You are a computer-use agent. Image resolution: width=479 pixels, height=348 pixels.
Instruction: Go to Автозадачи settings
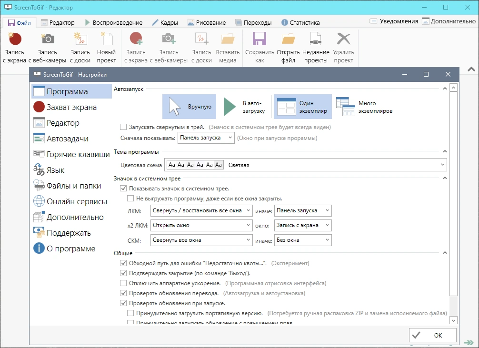point(71,139)
